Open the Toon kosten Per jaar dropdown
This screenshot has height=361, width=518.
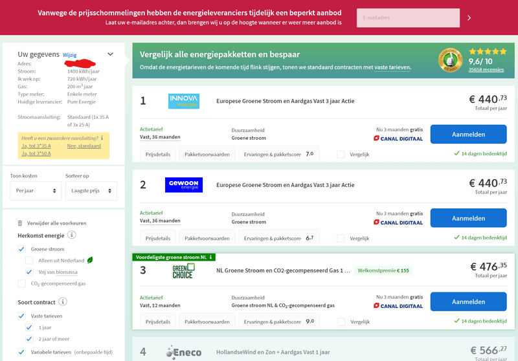click(36, 191)
